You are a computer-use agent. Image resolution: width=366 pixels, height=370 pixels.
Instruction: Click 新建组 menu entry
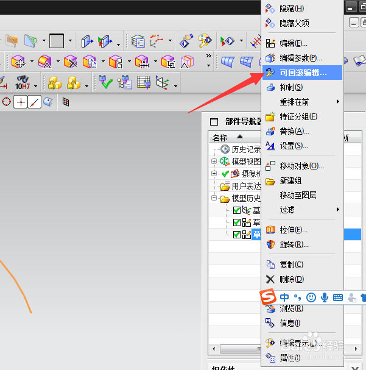(x=302, y=181)
